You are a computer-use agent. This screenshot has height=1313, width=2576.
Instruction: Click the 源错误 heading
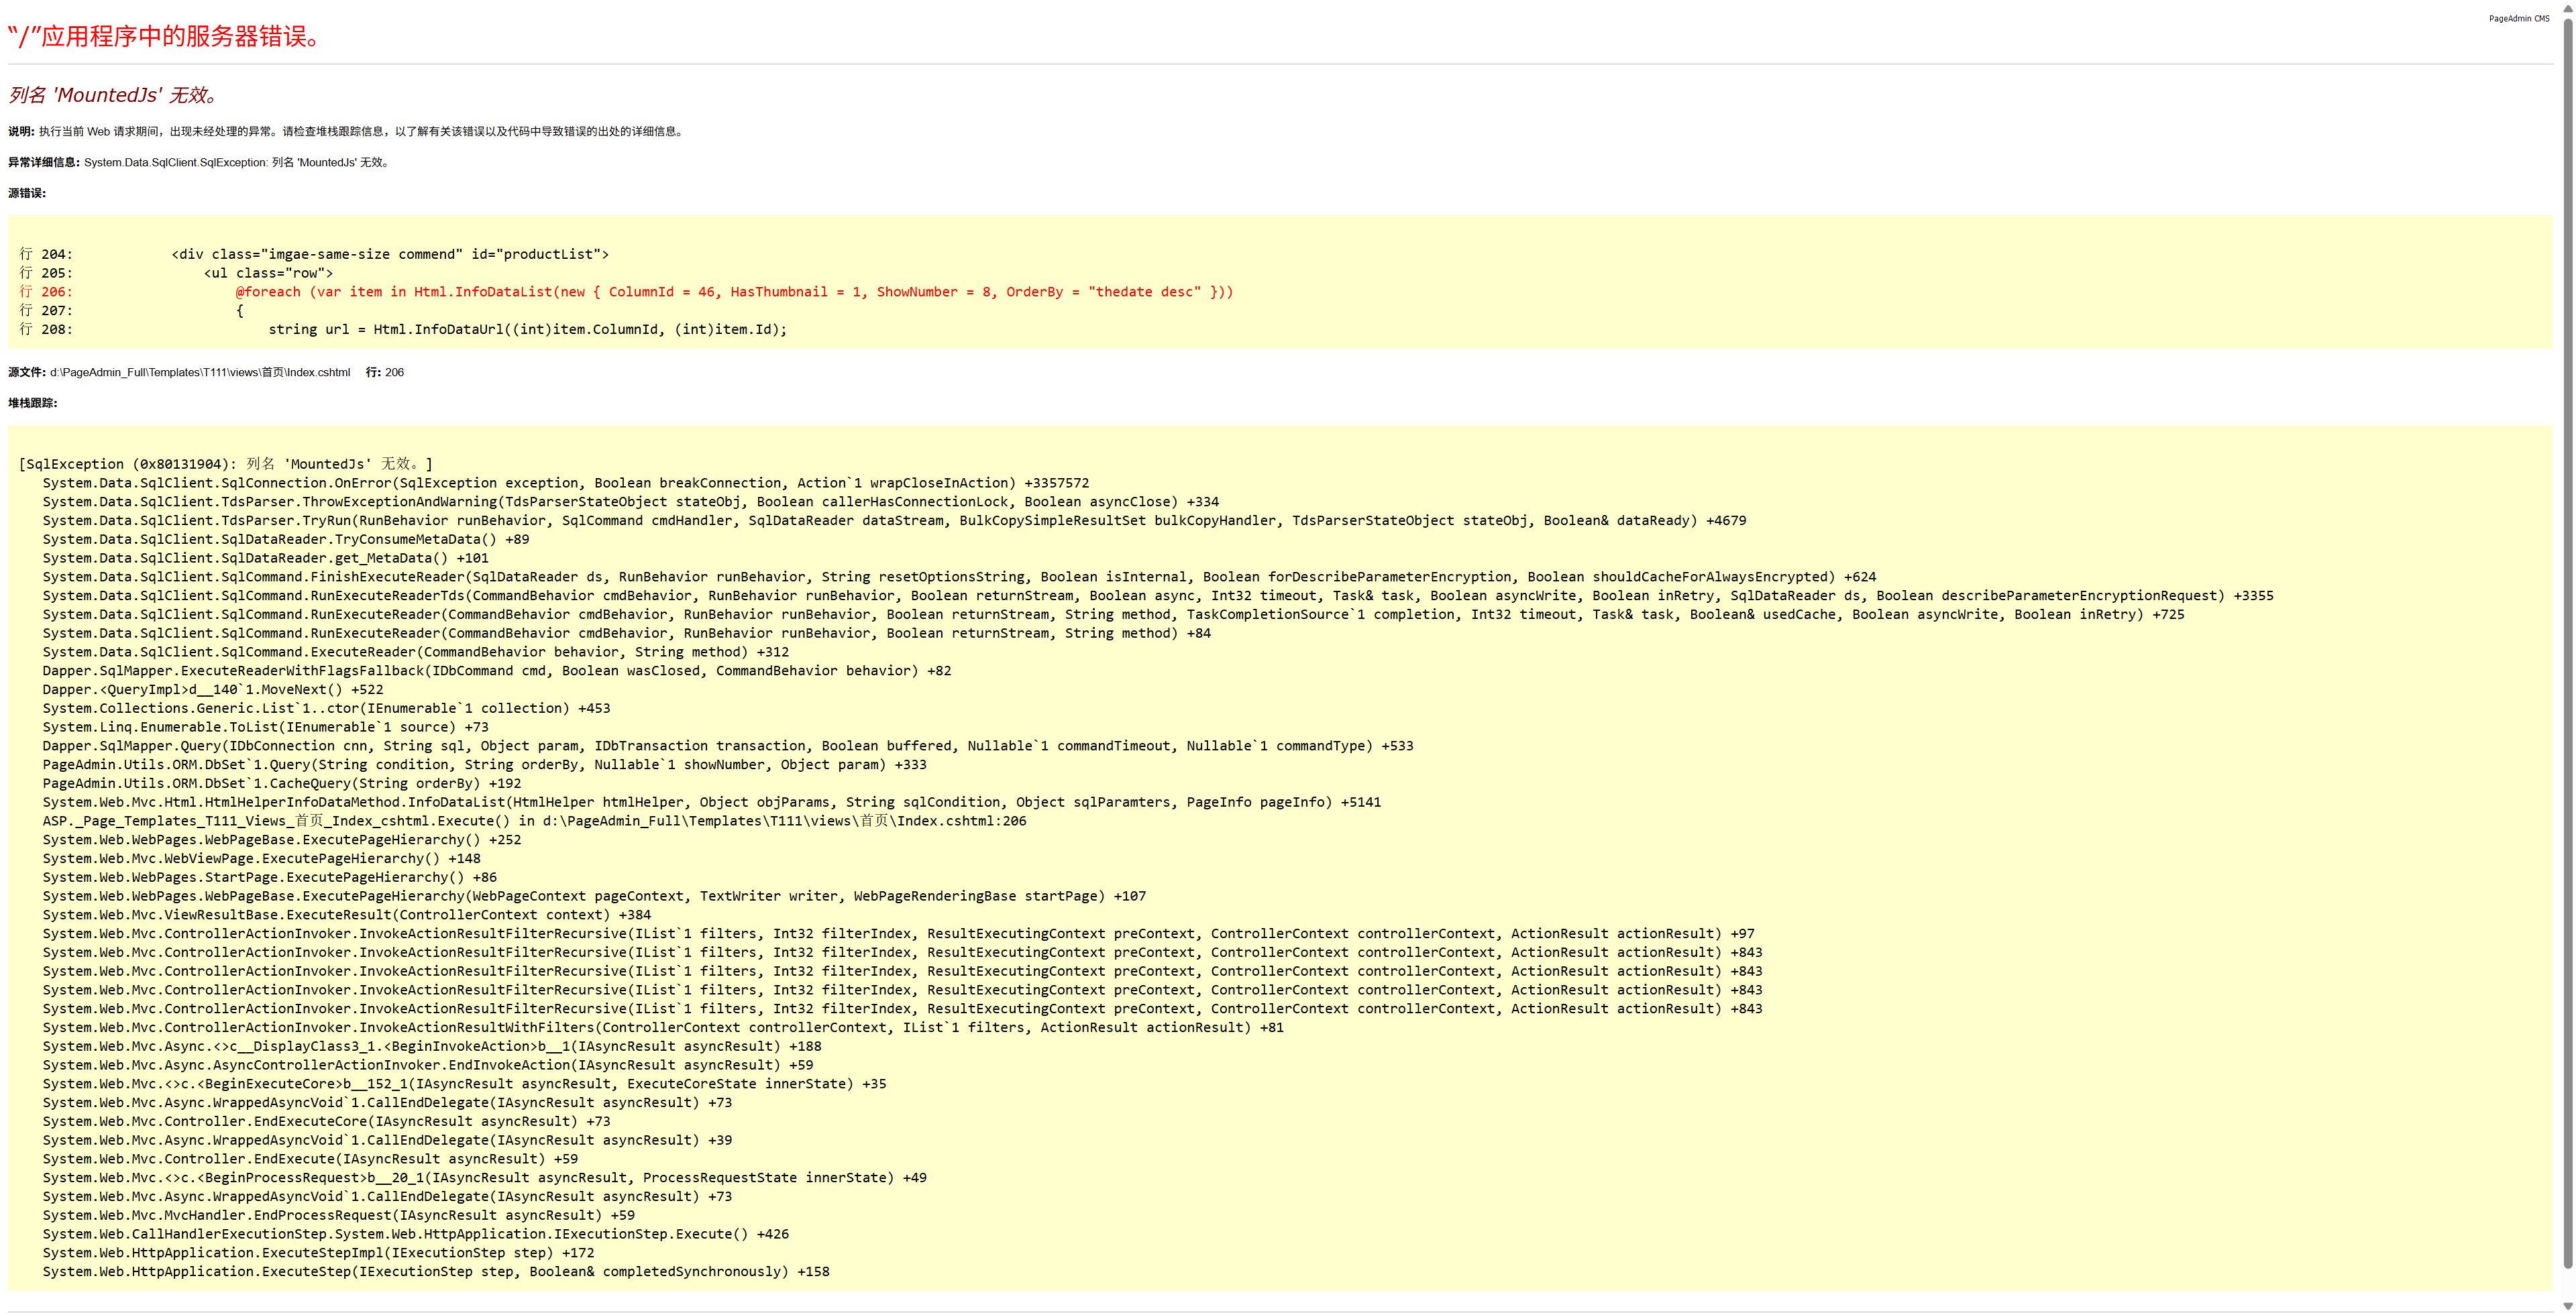[27, 193]
